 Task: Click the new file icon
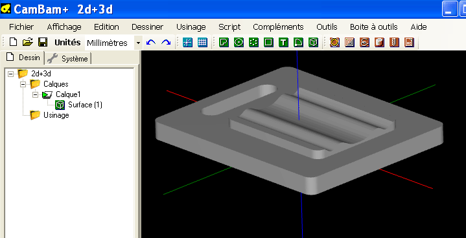(x=13, y=42)
